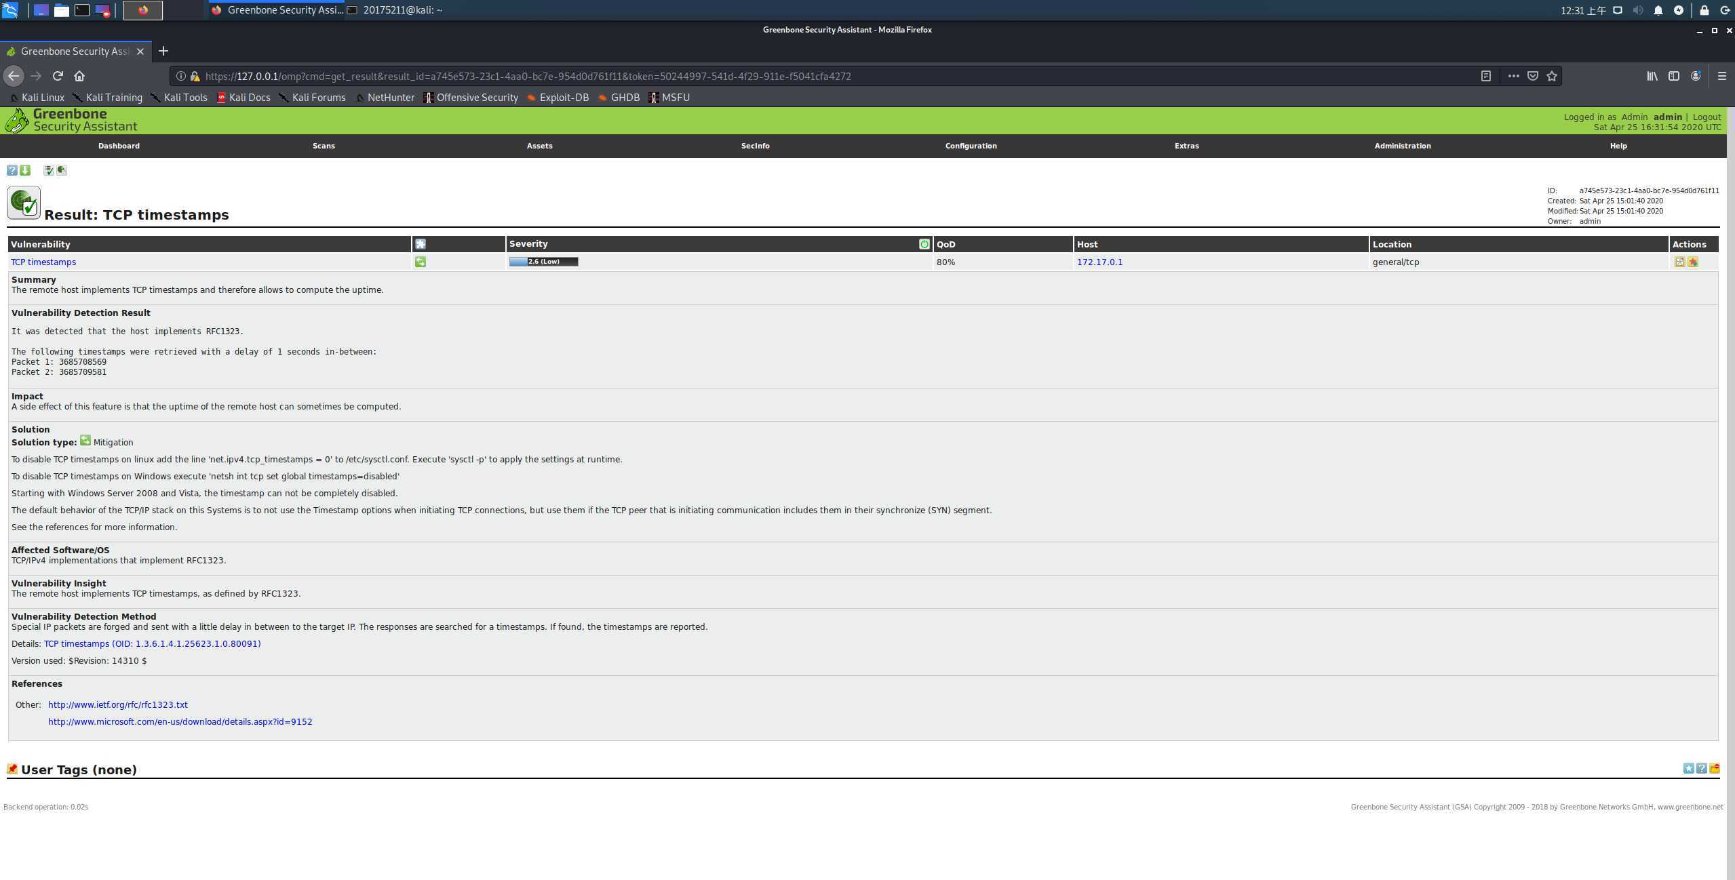Open Offensive Security bookmark

point(471,98)
